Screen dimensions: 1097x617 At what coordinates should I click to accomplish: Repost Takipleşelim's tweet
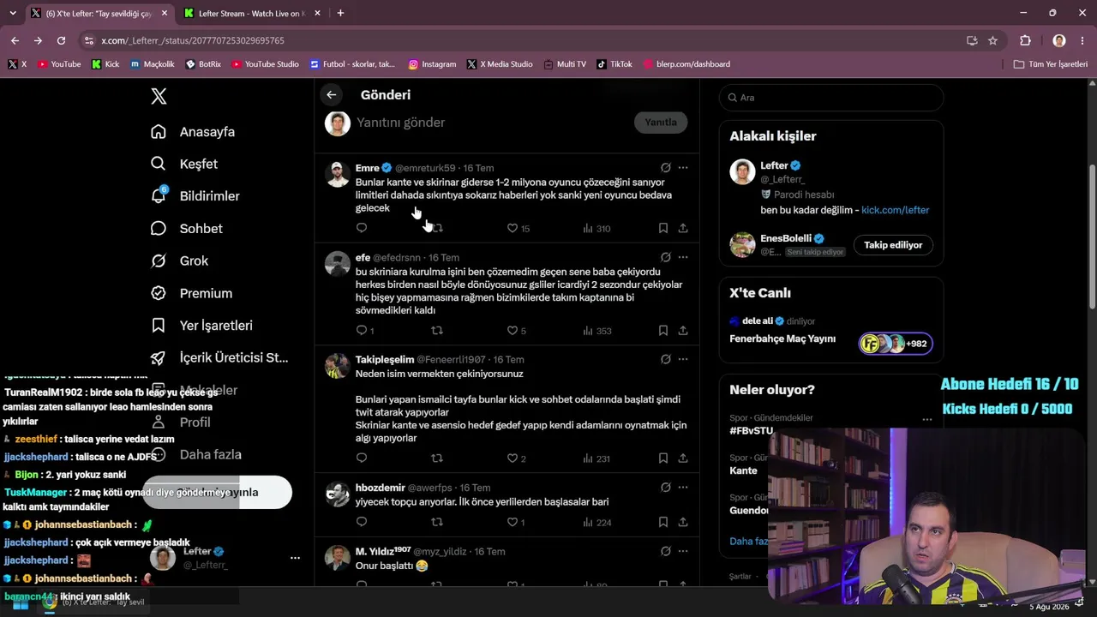coord(437,458)
